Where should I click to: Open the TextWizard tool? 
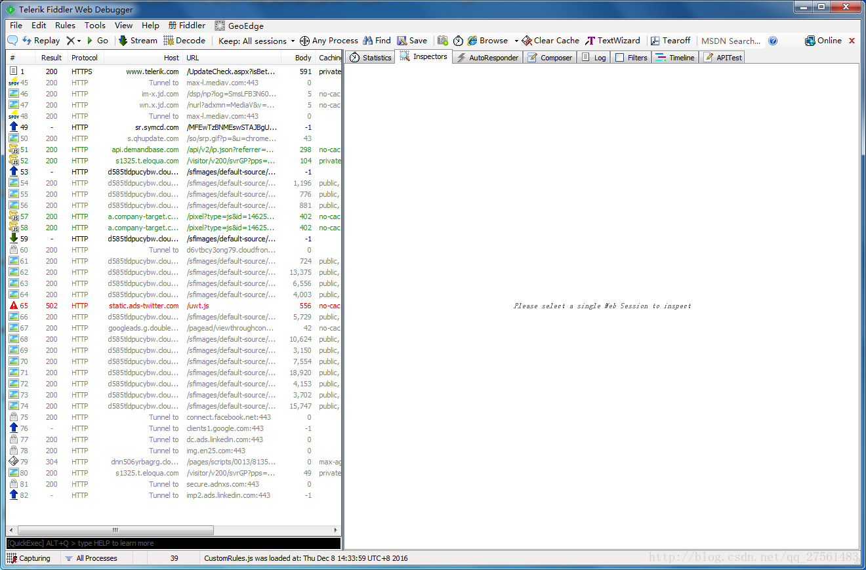point(613,41)
